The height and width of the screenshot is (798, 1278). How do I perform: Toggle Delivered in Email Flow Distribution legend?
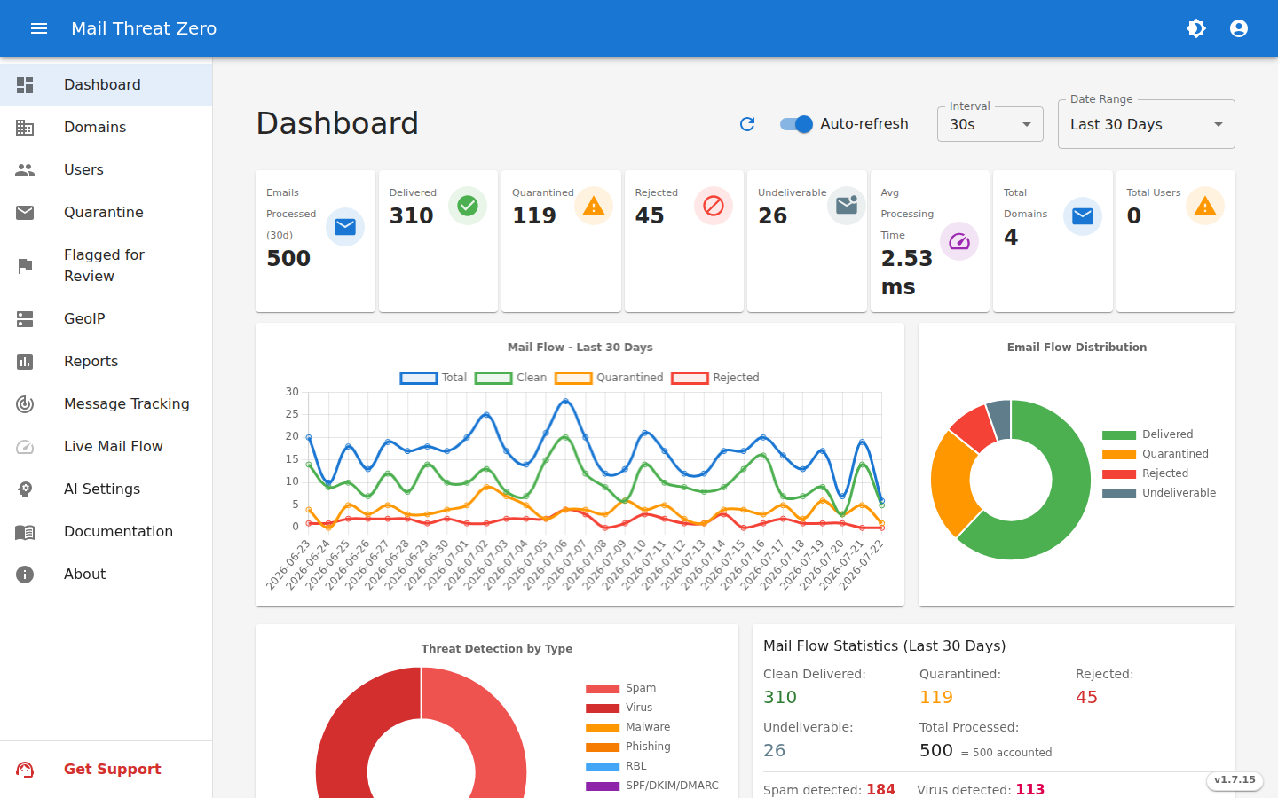[1148, 434]
